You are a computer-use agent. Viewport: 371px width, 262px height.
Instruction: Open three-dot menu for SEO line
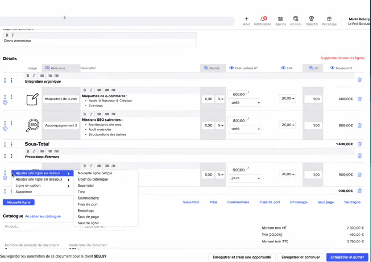pyautogui.click(x=11, y=123)
